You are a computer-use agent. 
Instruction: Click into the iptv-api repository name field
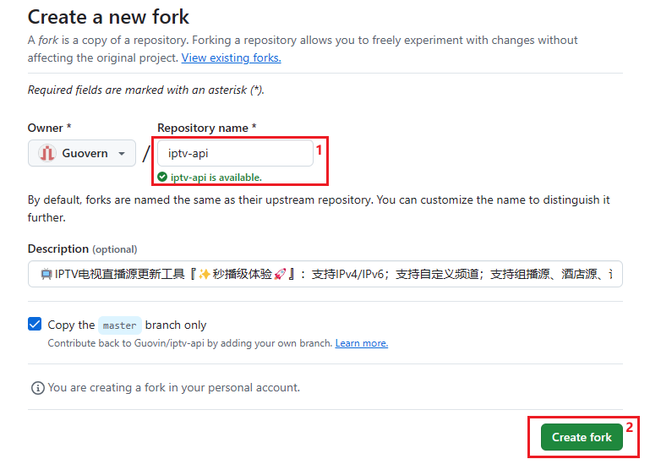pyautogui.click(x=235, y=153)
